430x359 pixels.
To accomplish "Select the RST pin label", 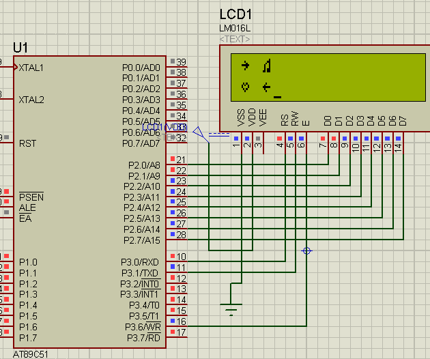I will click(27, 143).
